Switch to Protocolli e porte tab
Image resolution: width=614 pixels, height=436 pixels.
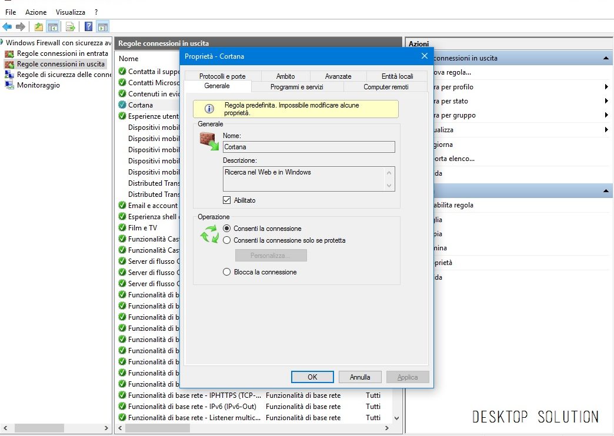pos(222,76)
